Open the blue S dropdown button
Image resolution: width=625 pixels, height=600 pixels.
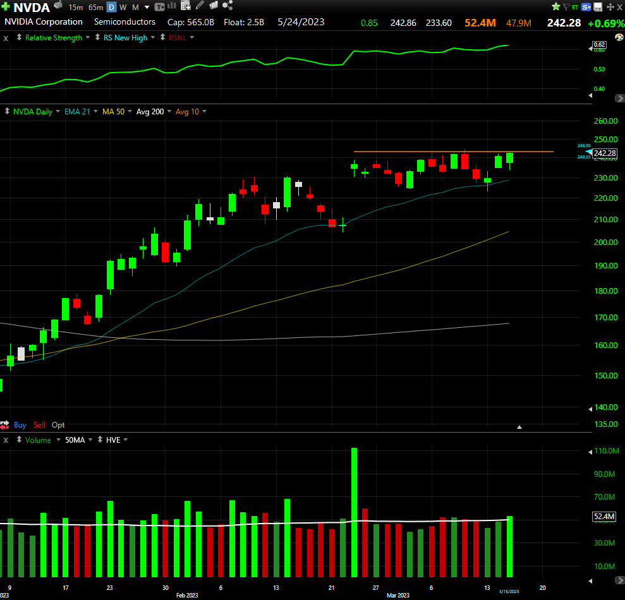586,7
